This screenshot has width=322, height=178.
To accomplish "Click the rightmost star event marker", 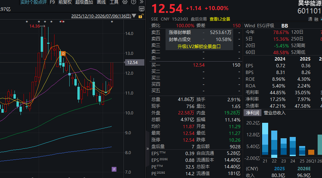I will click(112, 22).
